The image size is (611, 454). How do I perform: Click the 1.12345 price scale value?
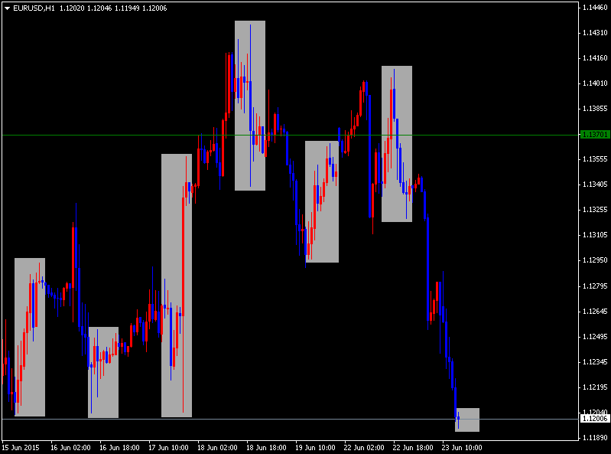click(595, 362)
